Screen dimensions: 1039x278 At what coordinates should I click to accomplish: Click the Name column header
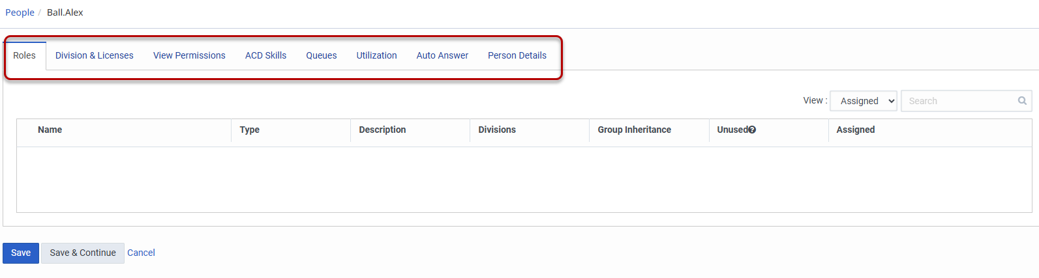[x=50, y=130]
